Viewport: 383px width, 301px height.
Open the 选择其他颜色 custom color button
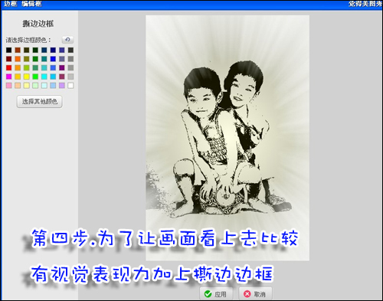[40, 101]
